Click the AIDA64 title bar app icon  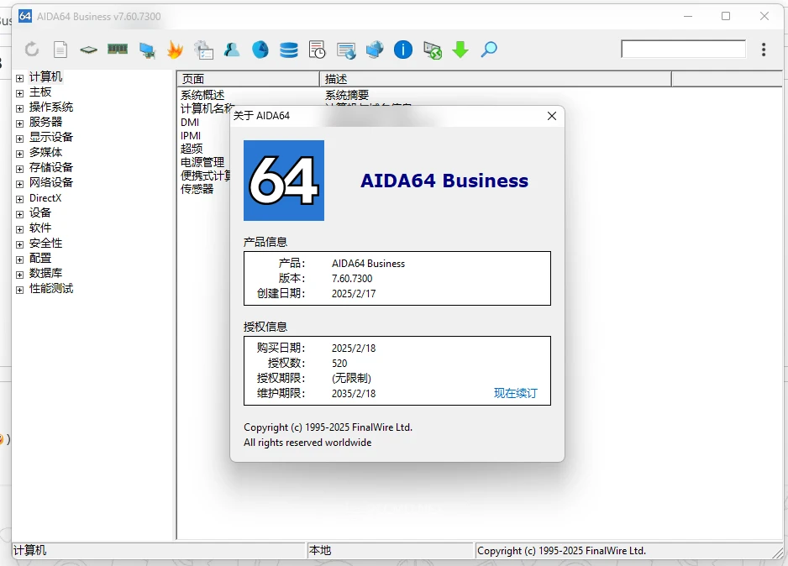coord(25,16)
